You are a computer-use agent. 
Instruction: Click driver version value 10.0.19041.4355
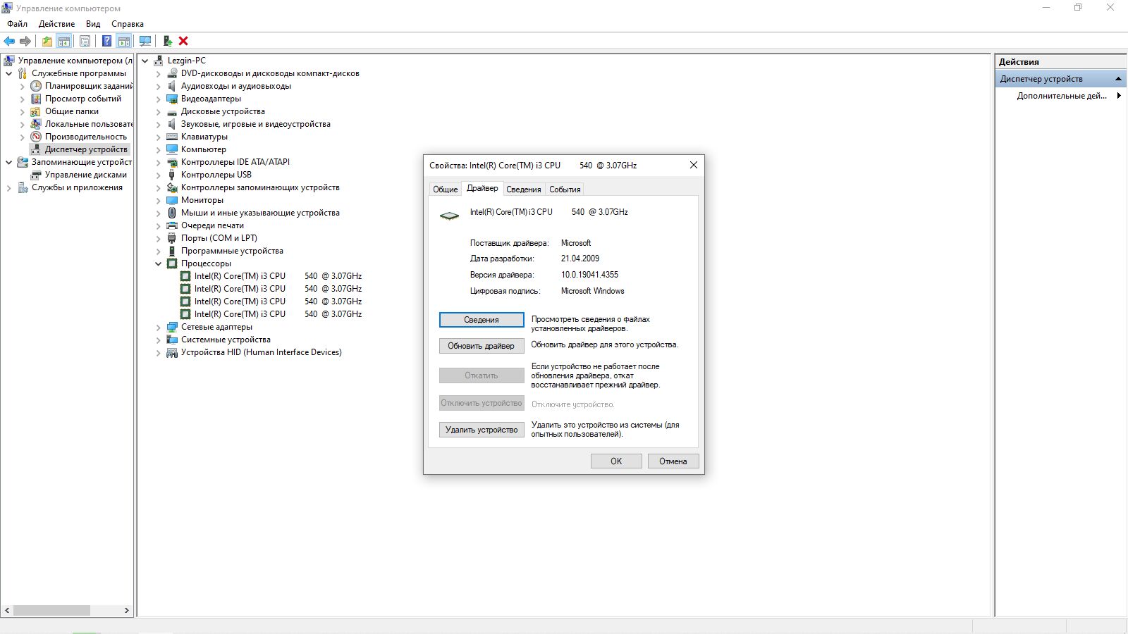(x=589, y=275)
